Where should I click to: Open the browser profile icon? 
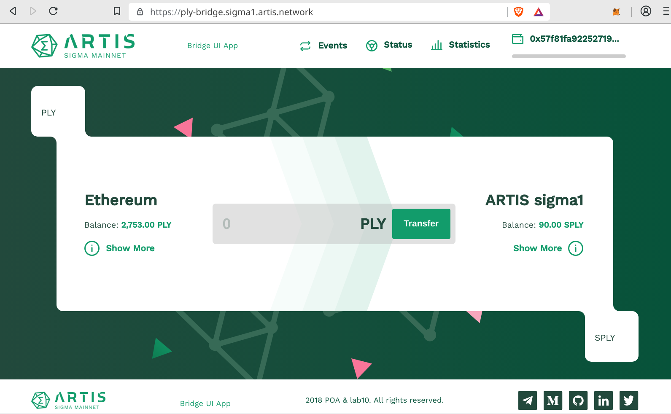click(x=646, y=11)
